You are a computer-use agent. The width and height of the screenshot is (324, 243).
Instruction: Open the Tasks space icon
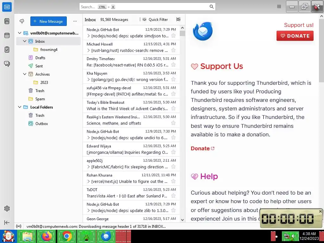pyautogui.click(x=7, y=50)
